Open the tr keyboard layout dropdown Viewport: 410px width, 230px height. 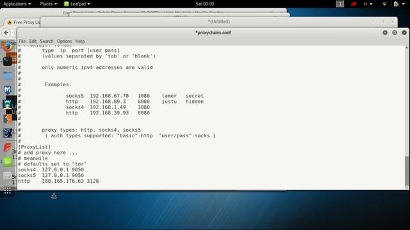tap(368, 4)
